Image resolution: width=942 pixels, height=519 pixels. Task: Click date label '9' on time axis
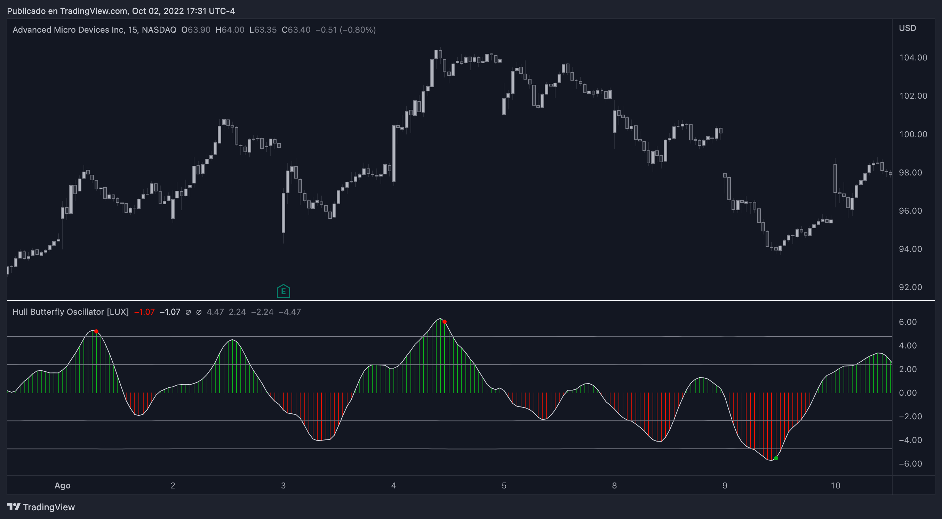click(x=725, y=486)
